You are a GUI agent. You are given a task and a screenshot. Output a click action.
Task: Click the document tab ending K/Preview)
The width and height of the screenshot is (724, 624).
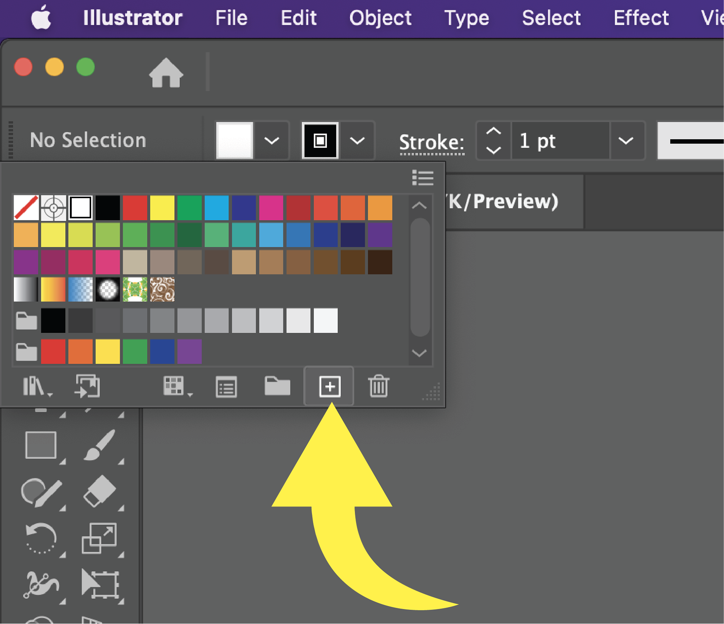click(515, 202)
